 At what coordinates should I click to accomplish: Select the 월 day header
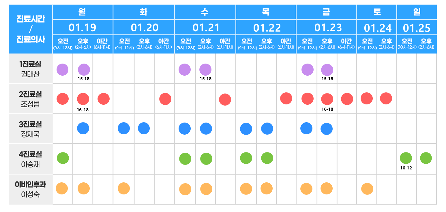point(83,12)
